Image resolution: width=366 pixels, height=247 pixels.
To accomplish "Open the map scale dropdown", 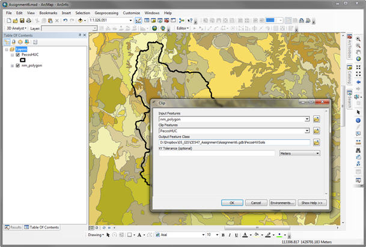I will pos(130,20).
